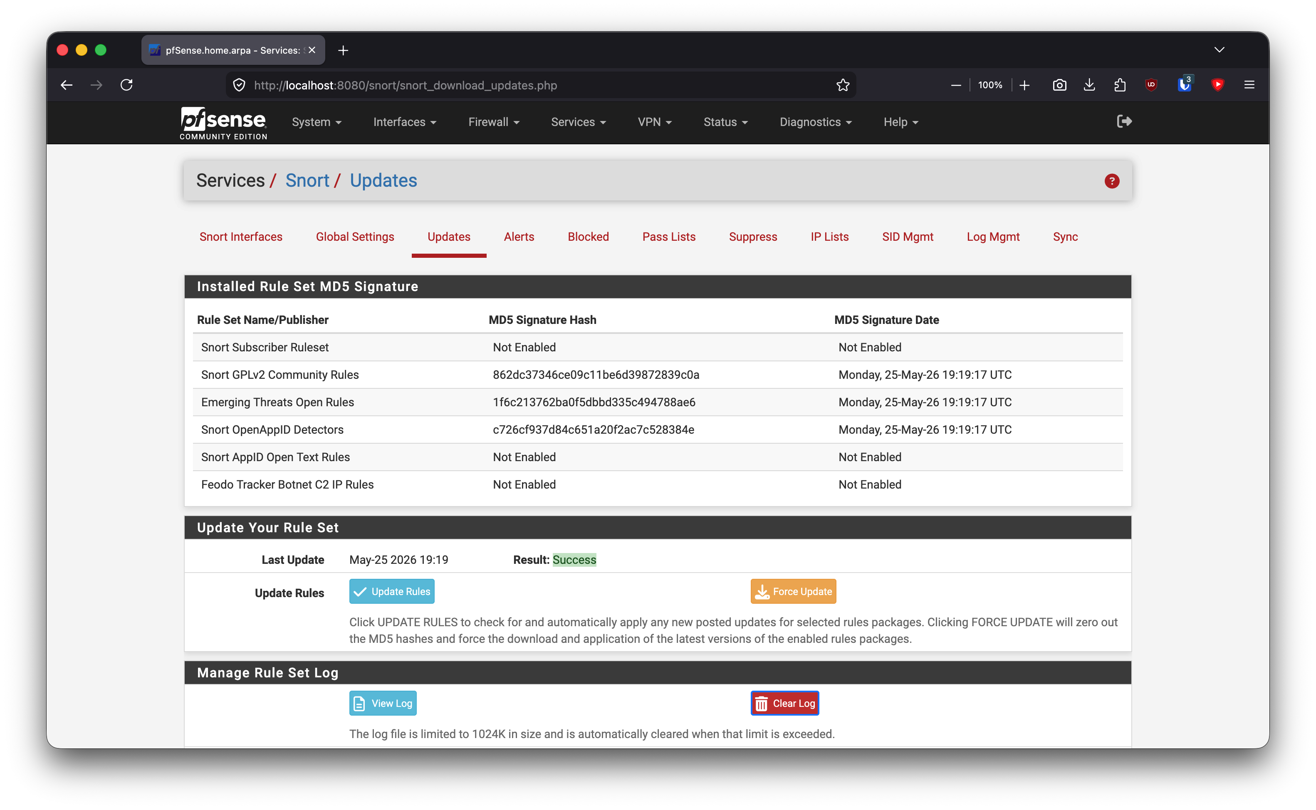The image size is (1316, 810).
Task: Click the MD5 Signature Hash column header
Action: 542,320
